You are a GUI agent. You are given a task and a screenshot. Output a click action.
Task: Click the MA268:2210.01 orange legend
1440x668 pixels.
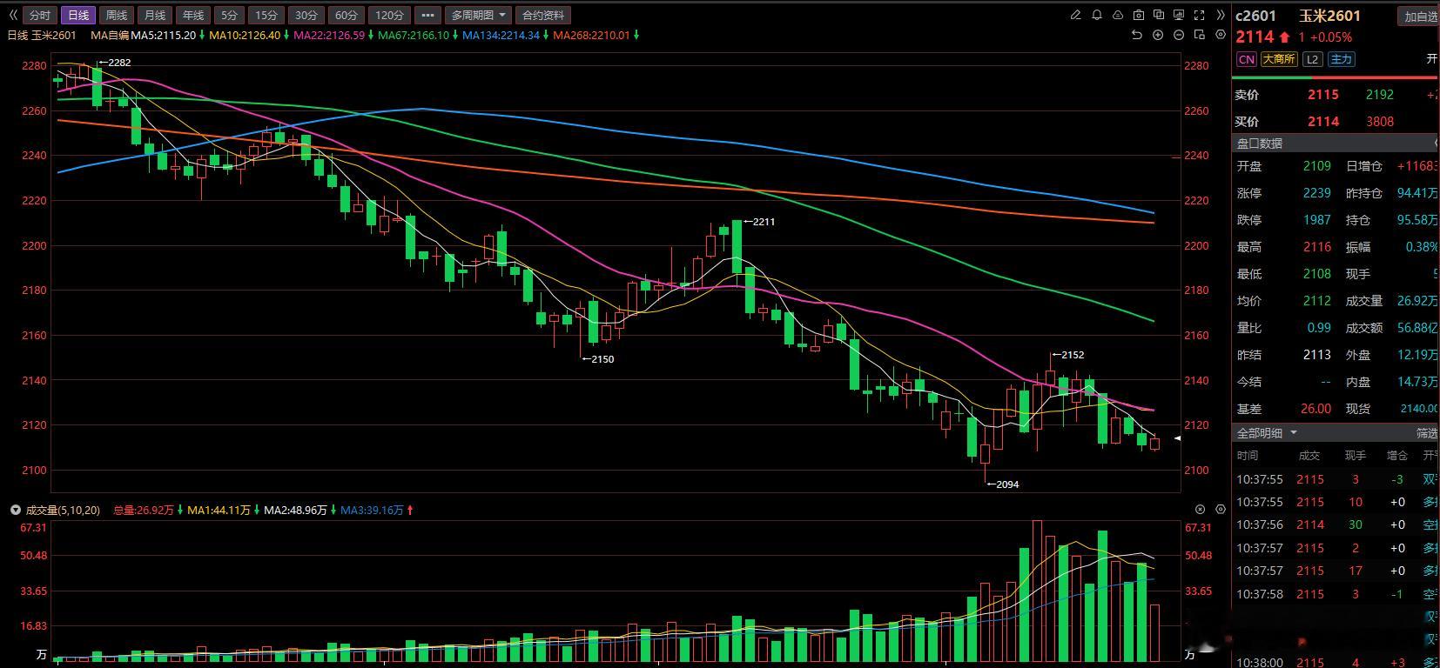(x=591, y=36)
